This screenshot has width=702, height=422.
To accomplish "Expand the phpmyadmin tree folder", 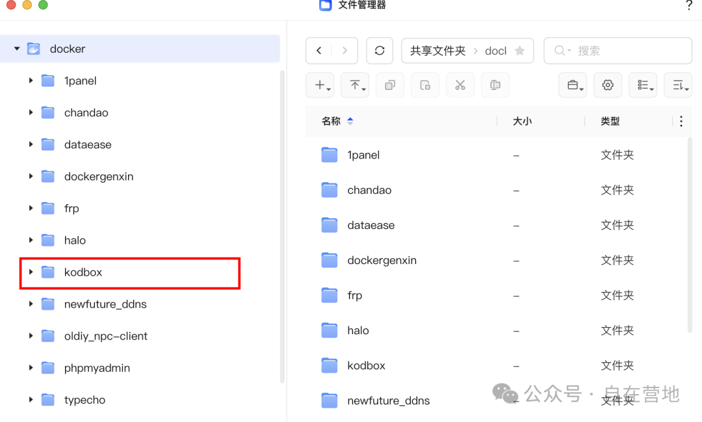I will (x=31, y=367).
